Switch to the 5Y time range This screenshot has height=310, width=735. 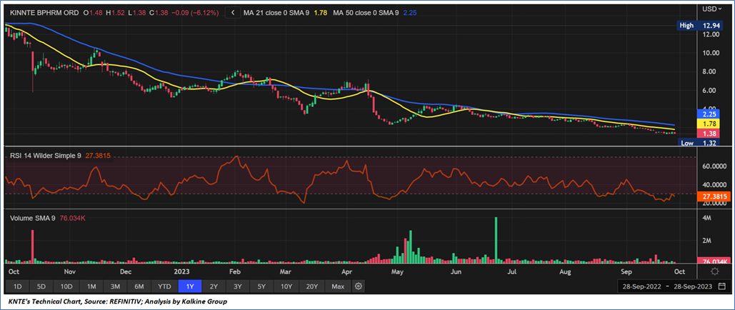261,286
